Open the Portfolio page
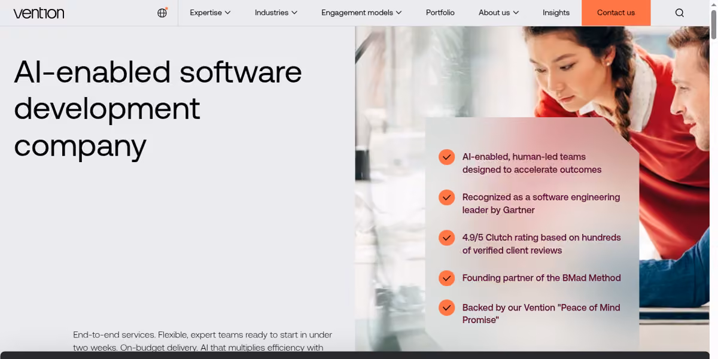Screen dimensions: 718x359 pos(440,13)
